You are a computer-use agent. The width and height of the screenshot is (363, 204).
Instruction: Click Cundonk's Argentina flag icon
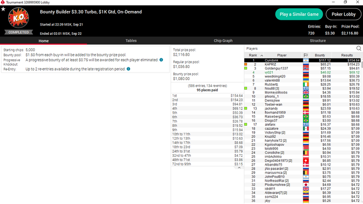point(306,60)
